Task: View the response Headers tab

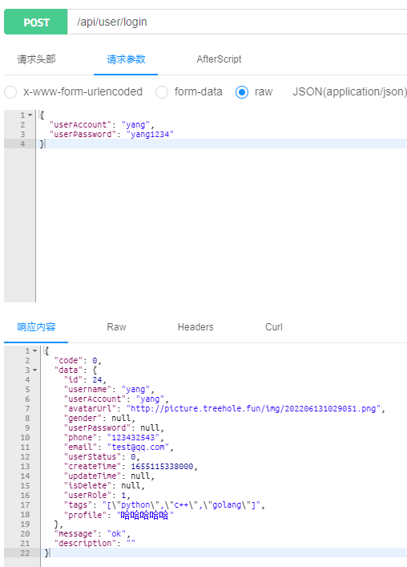Action: 195,327
